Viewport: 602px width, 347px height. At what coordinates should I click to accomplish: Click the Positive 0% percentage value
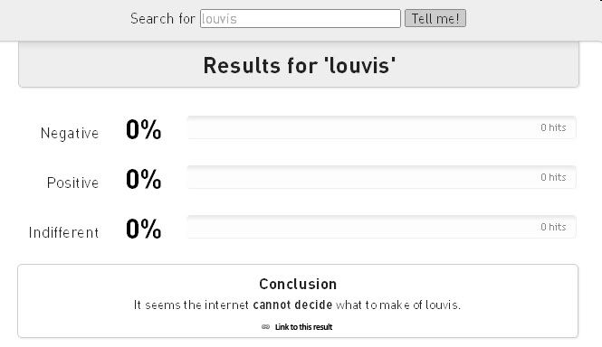click(x=144, y=179)
